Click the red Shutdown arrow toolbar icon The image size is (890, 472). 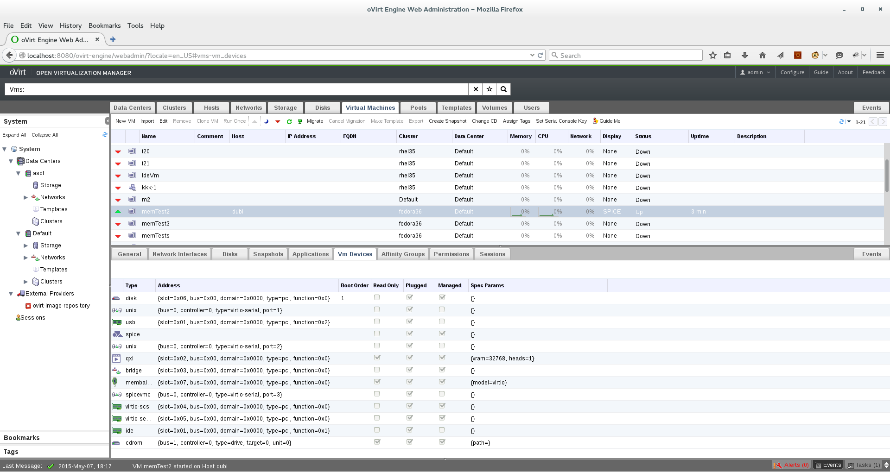tap(278, 121)
